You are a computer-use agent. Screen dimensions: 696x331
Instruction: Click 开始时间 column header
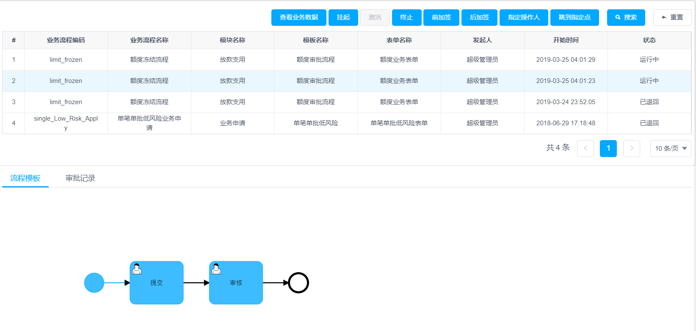566,40
